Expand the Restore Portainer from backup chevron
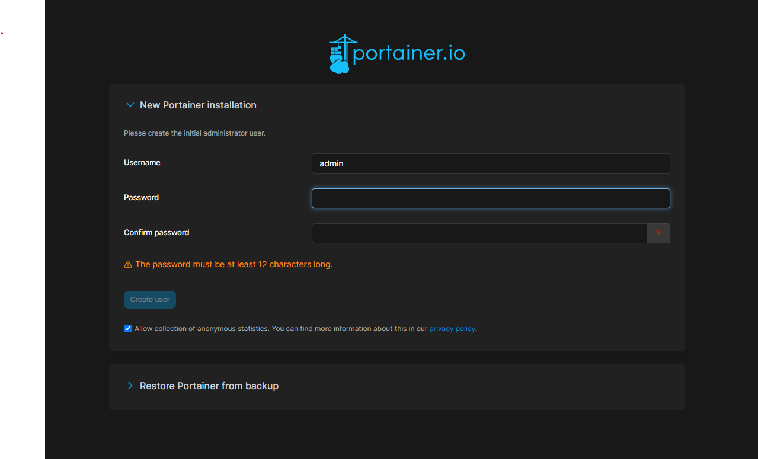The height and width of the screenshot is (459, 758). (130, 386)
